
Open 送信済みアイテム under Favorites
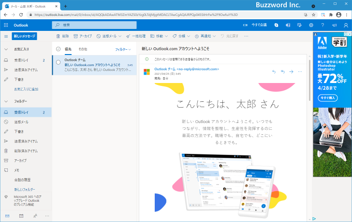[x=26, y=70]
